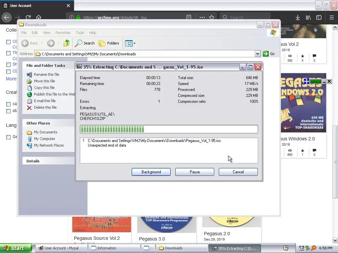
Task: Open My Documents from Other Places
Action: coord(46,132)
